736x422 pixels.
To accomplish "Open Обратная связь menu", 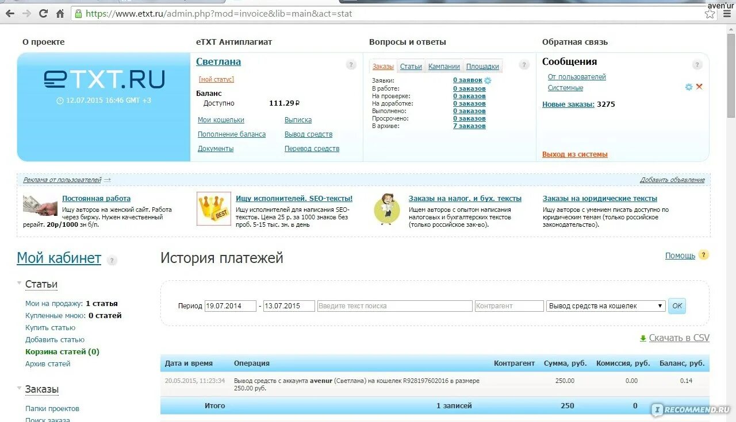I will tap(575, 42).
